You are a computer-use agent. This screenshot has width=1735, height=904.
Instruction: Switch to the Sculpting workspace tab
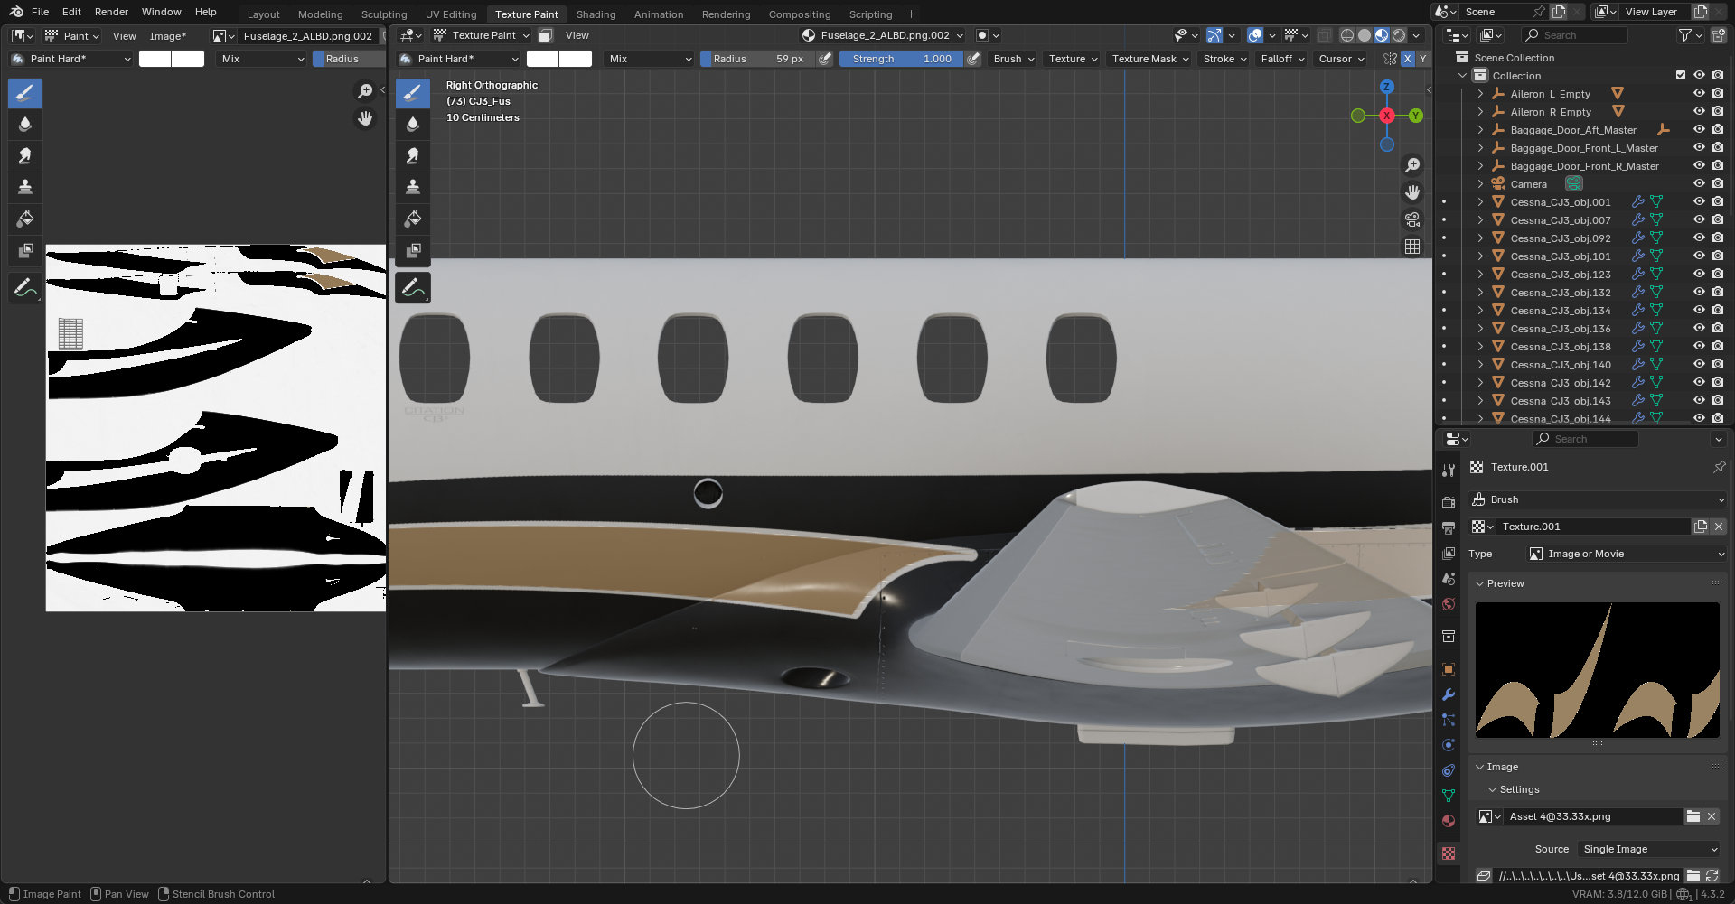click(384, 14)
